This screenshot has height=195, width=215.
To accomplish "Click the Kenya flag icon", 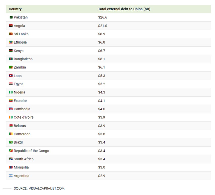I will click(11, 51).
